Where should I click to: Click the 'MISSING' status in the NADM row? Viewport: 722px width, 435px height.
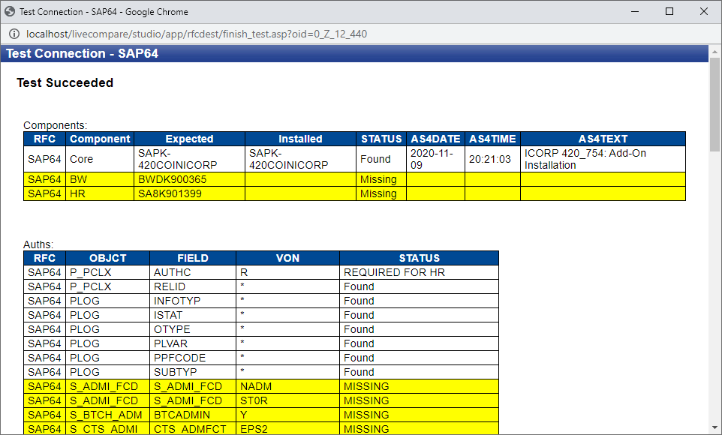[x=420, y=387]
